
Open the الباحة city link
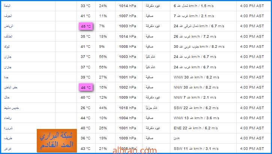pyautogui.click(x=7, y=6)
